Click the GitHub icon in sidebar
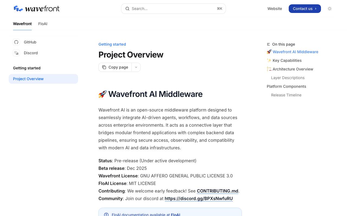The height and width of the screenshot is (216, 347). pyautogui.click(x=16, y=42)
